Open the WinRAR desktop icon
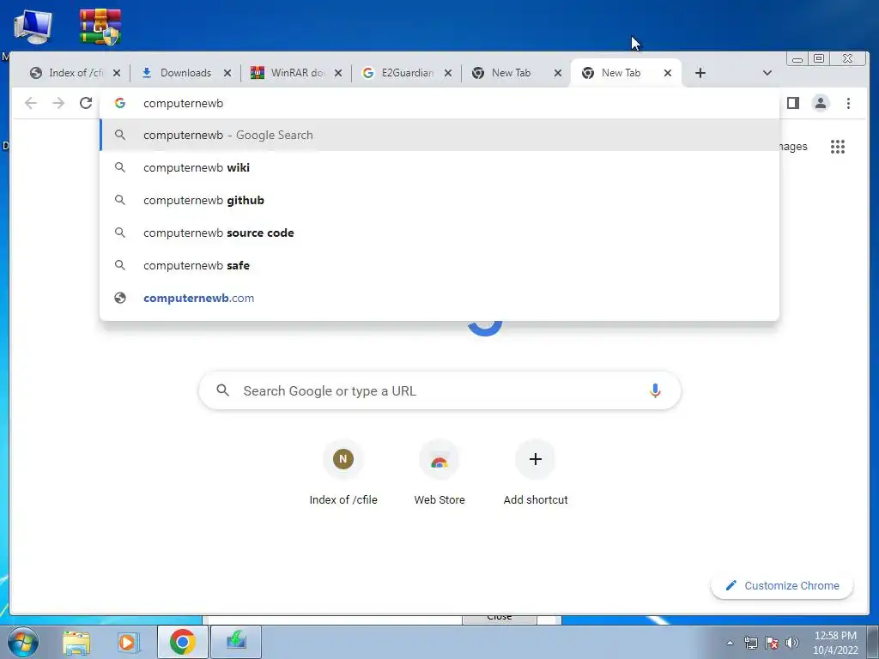This screenshot has height=659, width=879. click(100, 27)
